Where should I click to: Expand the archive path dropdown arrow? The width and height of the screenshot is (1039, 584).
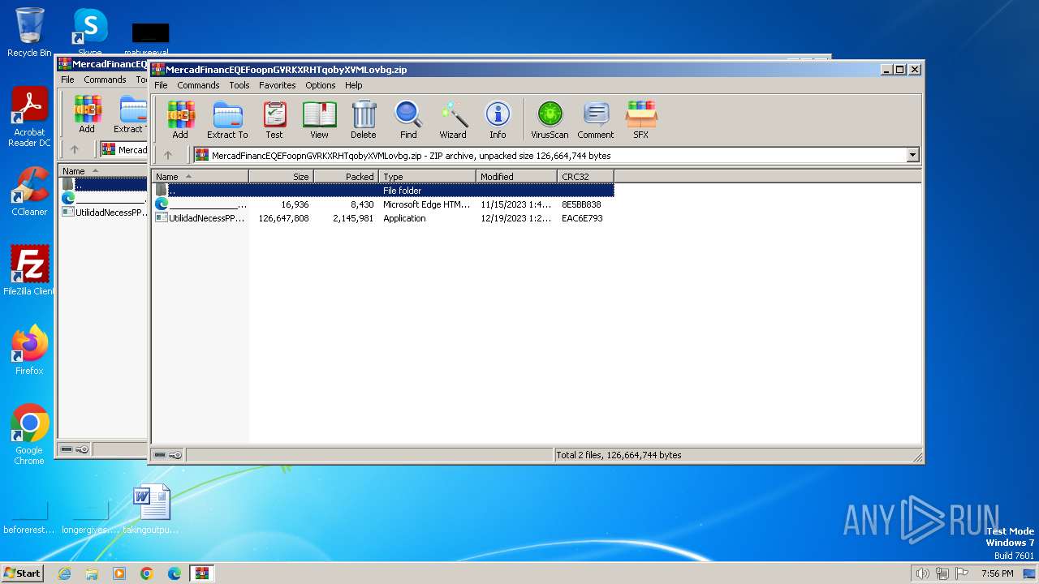click(913, 155)
